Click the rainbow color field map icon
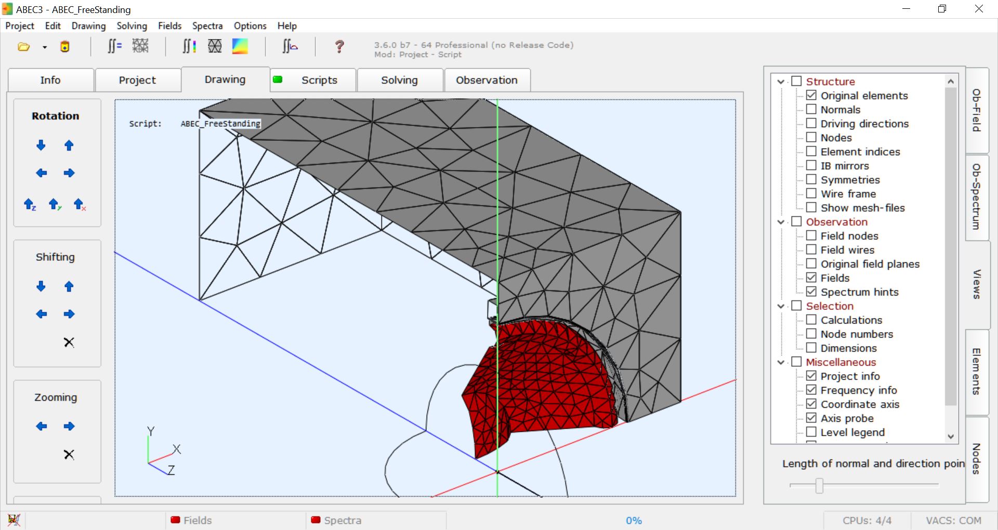The width and height of the screenshot is (998, 530). [240, 46]
